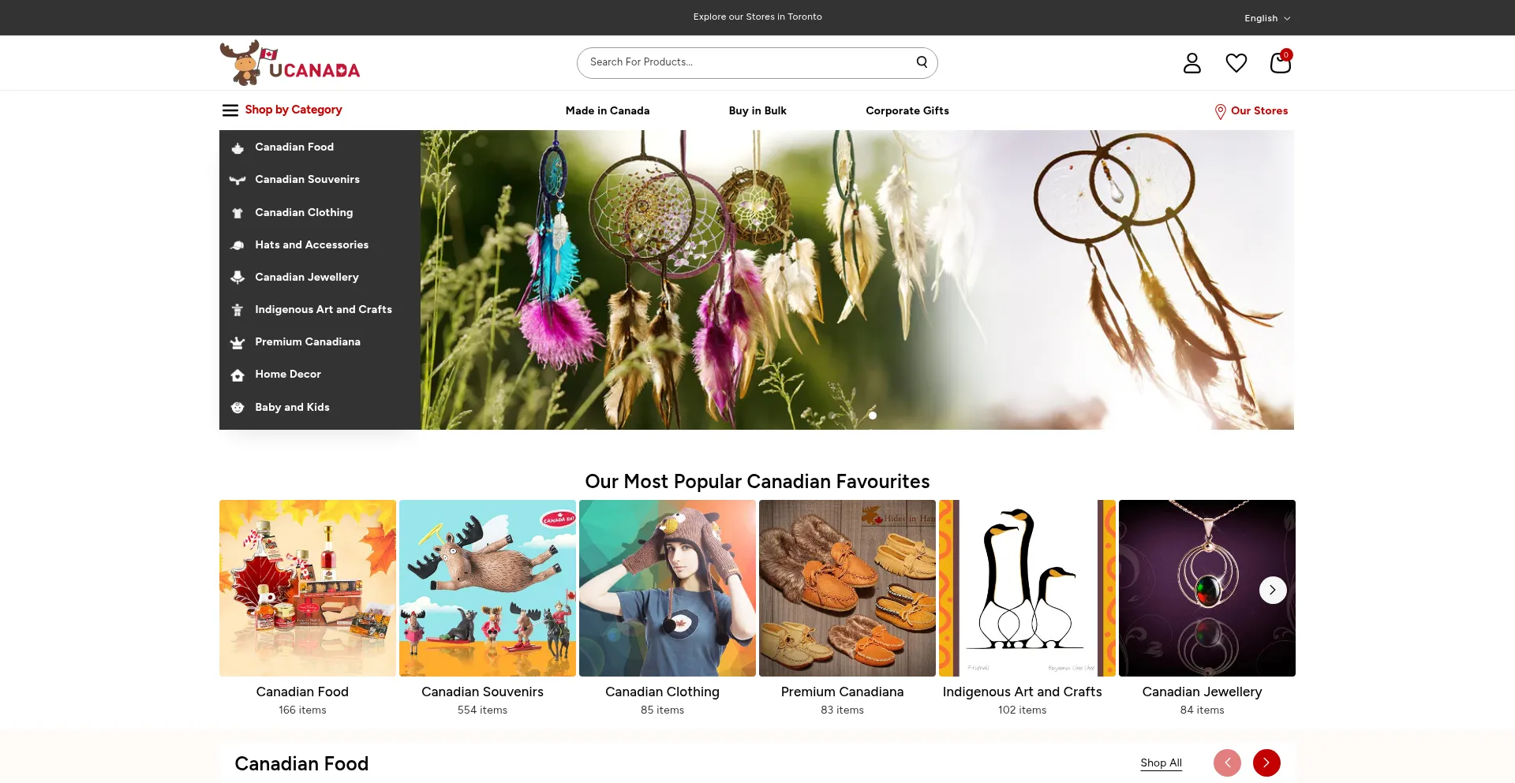Open the wishlist heart icon
The width and height of the screenshot is (1515, 783).
1236,63
